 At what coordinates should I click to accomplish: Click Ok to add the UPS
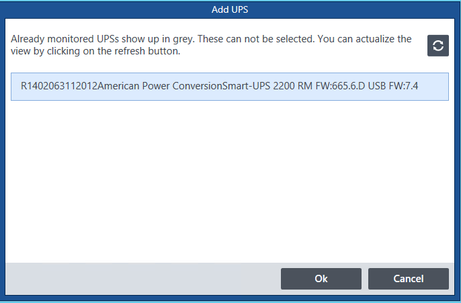coord(321,279)
